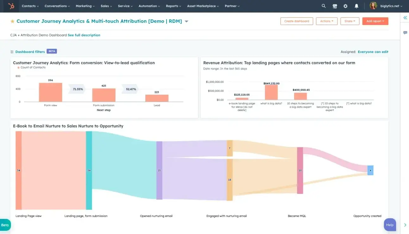Open the Reports menu

point(173,6)
